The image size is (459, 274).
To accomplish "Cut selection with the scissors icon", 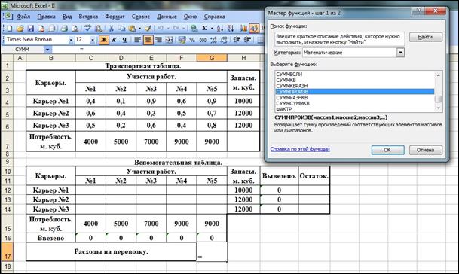I will pyautogui.click(x=112, y=29).
